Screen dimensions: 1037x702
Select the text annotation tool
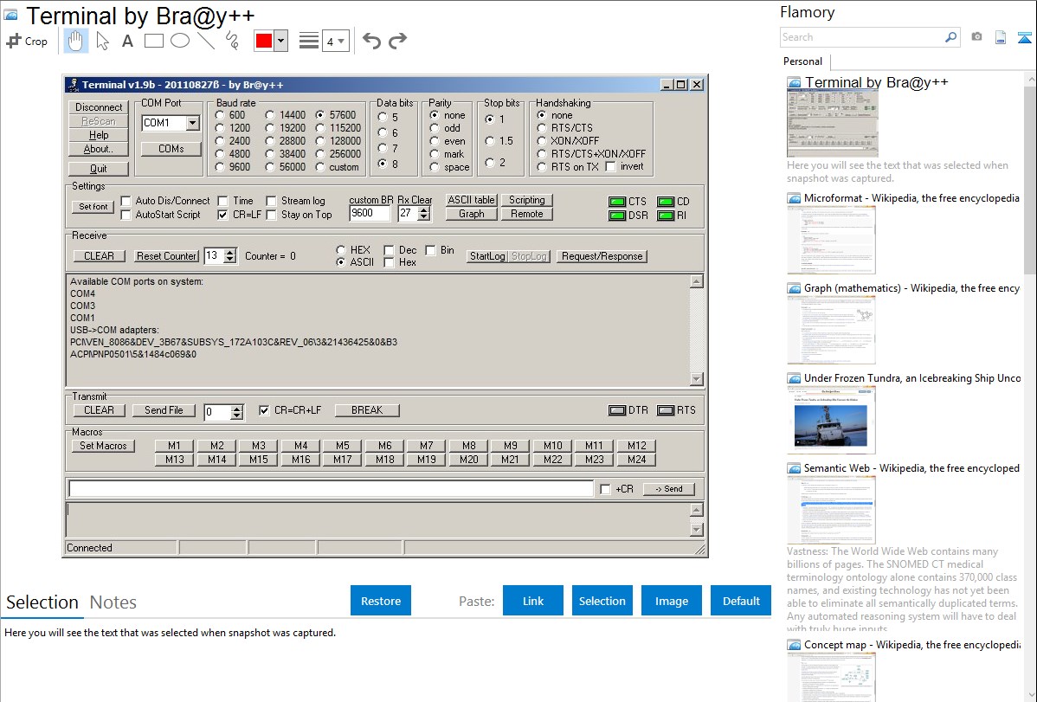tap(127, 41)
